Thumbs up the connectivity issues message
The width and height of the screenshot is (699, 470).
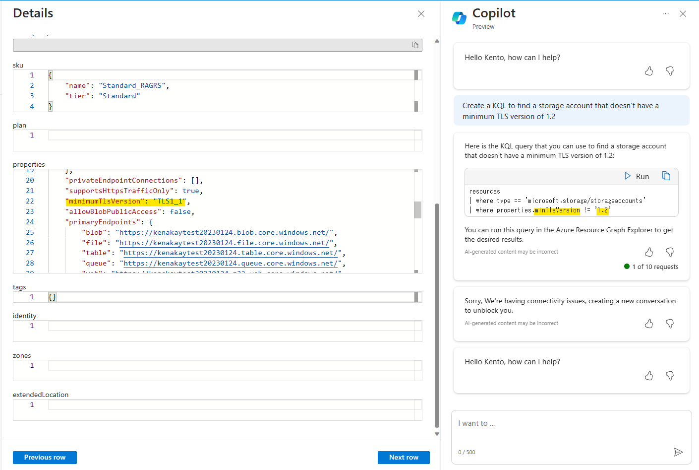[649, 324]
